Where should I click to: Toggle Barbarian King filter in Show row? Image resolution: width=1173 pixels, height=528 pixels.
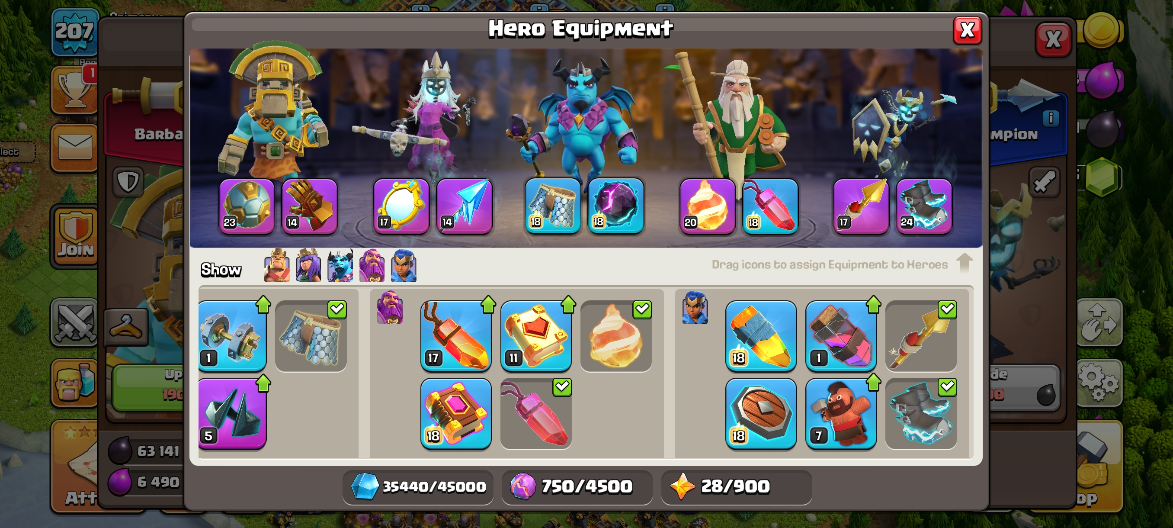tap(276, 266)
